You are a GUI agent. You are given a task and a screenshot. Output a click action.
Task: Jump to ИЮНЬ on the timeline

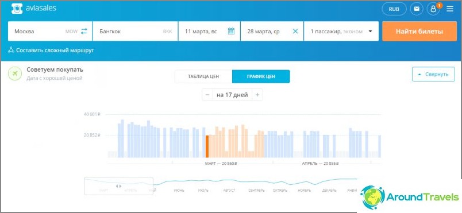(x=179, y=191)
